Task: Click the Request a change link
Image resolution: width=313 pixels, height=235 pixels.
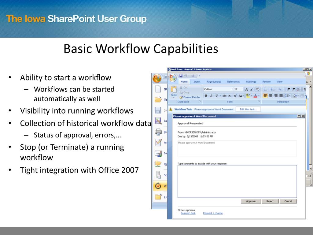Action: tap(213, 213)
